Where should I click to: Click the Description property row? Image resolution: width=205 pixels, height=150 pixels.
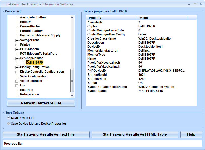coord(142,43)
